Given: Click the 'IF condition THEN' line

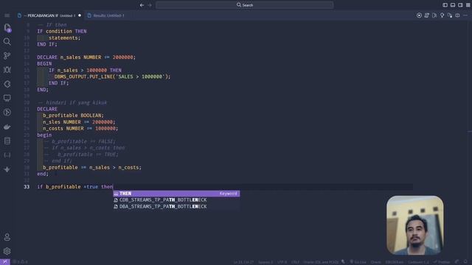Looking at the screenshot, I should (x=62, y=31).
